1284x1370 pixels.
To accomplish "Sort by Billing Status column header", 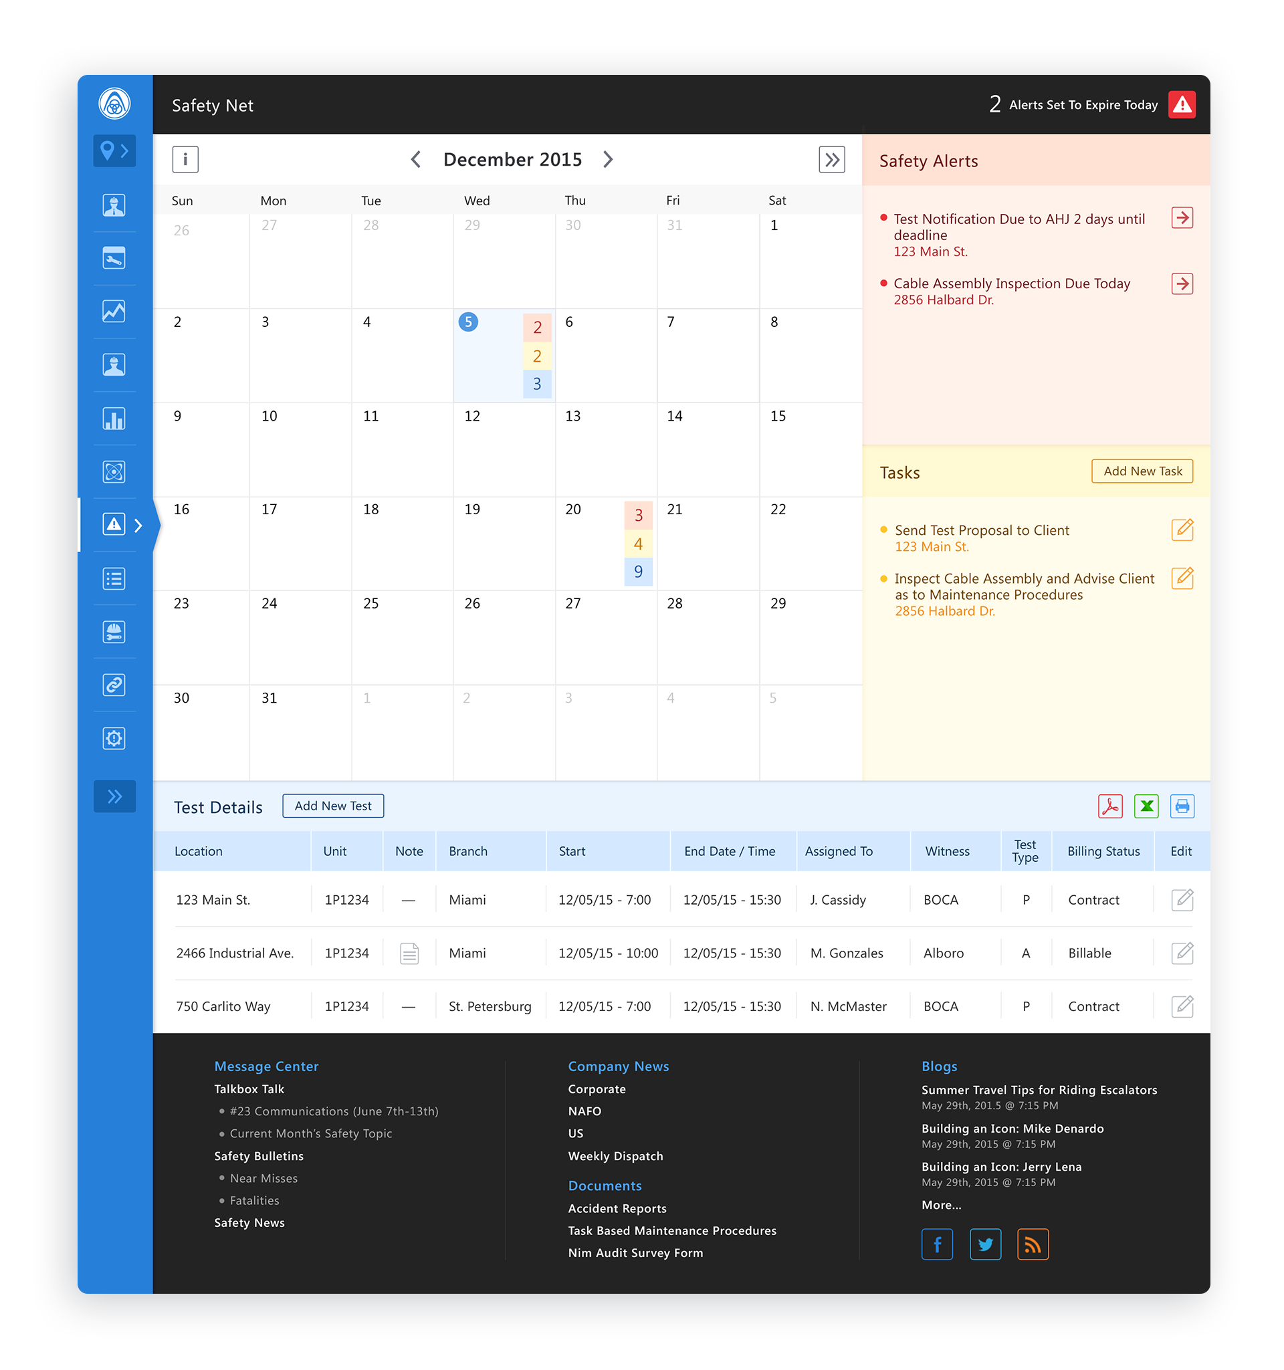I will click(x=1103, y=851).
